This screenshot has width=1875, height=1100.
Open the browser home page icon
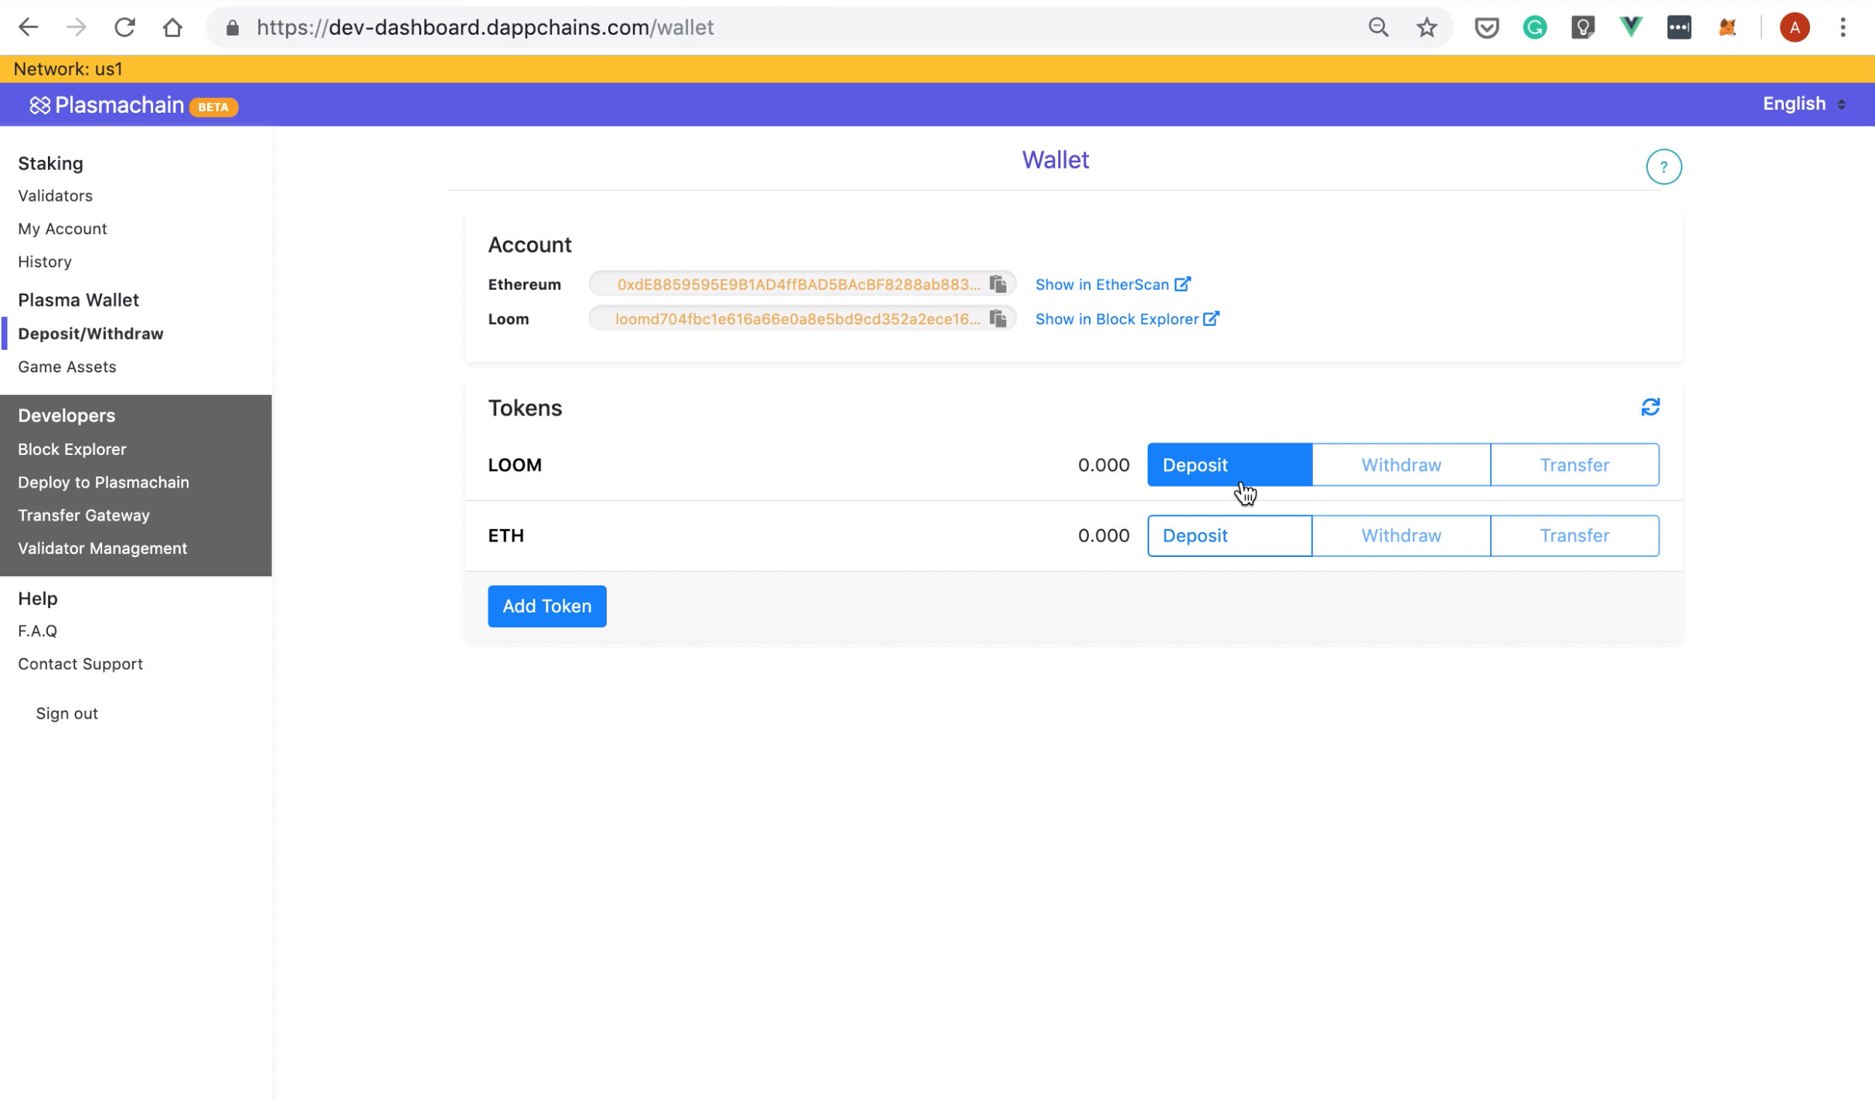172,28
